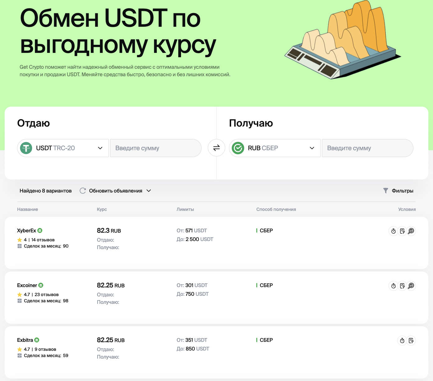Click the deals icon in Exbitra row
Screen dimensions: 433x381
(x=20, y=355)
